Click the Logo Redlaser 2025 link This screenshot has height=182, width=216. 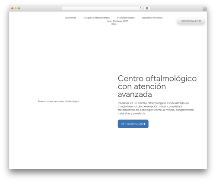pyautogui.click(x=118, y=21)
